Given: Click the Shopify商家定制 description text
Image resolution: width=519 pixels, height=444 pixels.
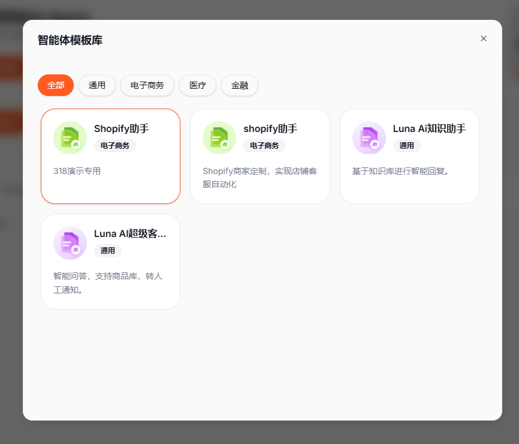Looking at the screenshot, I should pos(260,178).
